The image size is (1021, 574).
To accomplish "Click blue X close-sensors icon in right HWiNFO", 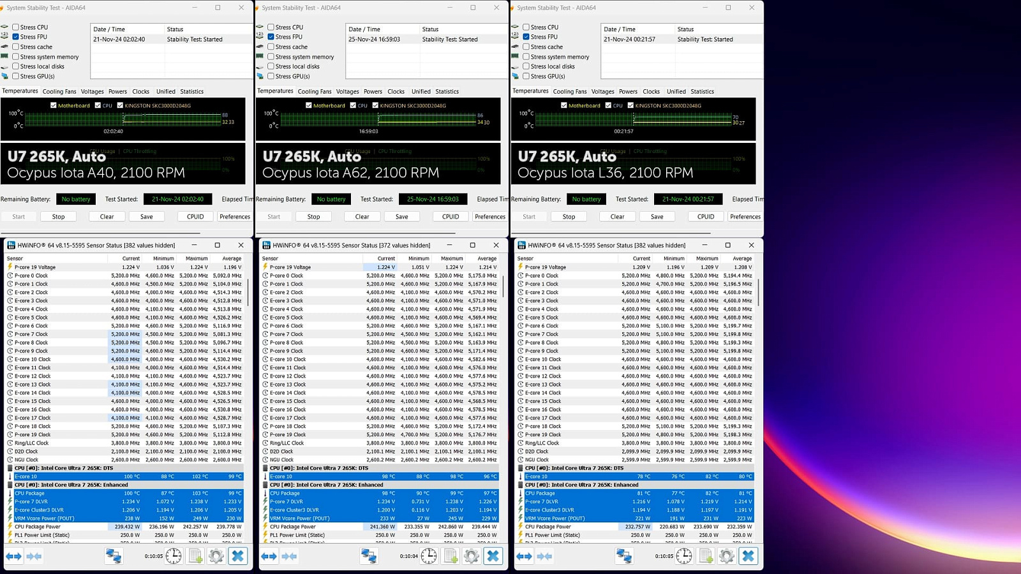I will click(x=748, y=556).
